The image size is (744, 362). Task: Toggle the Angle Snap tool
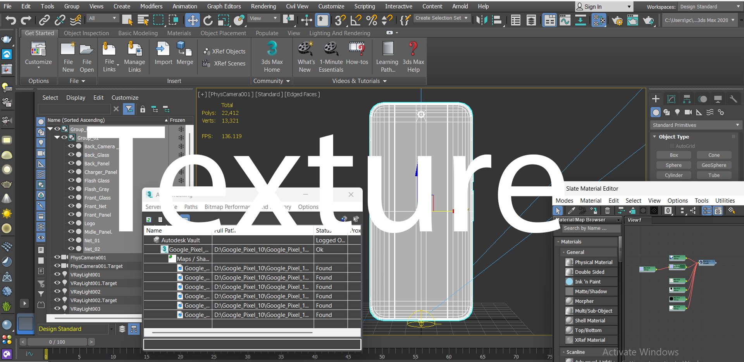(356, 20)
